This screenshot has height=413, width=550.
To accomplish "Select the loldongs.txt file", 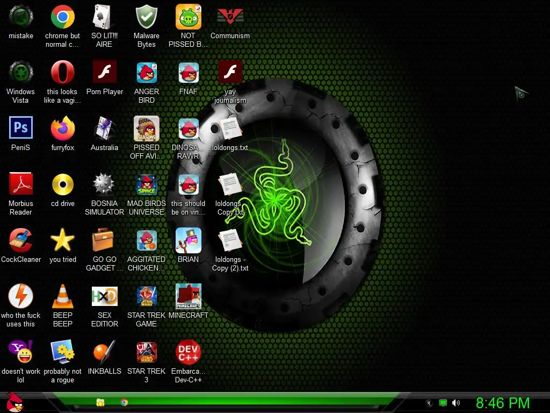I will pyautogui.click(x=230, y=129).
